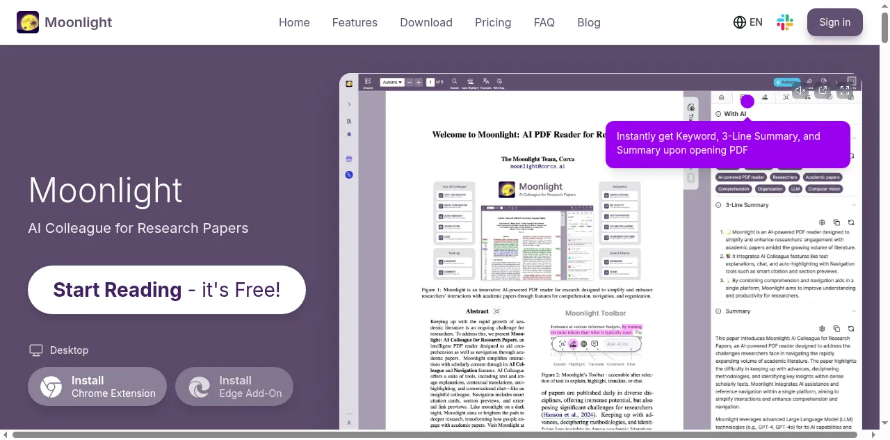Click the page number field in demo toolbar

point(430,82)
